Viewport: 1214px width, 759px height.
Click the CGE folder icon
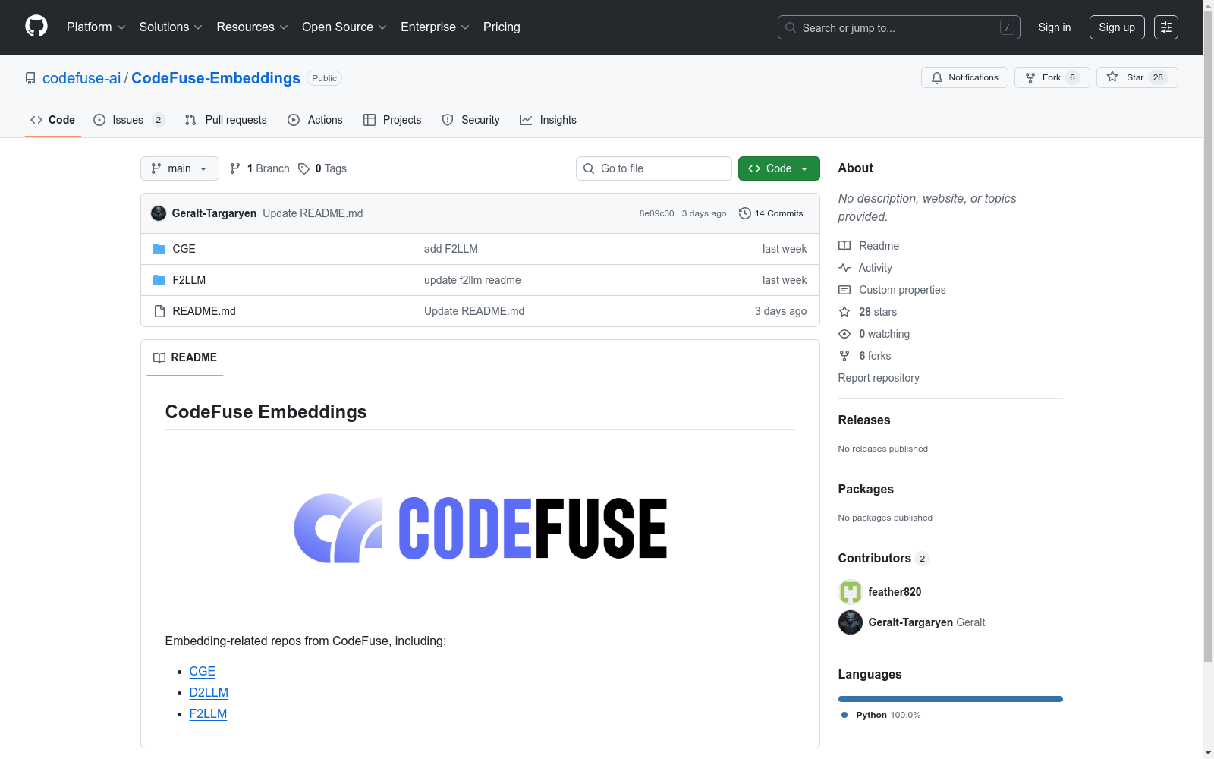point(159,249)
